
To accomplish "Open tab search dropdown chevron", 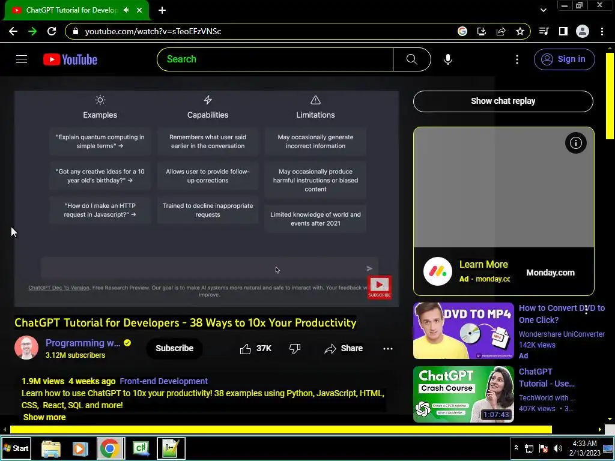I will click(x=544, y=10).
